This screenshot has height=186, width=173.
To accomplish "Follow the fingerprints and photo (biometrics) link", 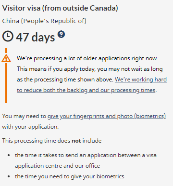I will pyautogui.click(x=107, y=116).
